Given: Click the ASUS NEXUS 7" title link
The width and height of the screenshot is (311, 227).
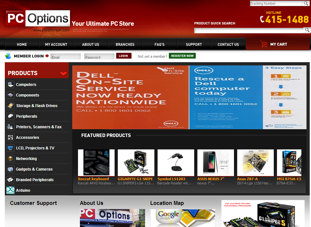Looking at the screenshot, I should [211, 179].
